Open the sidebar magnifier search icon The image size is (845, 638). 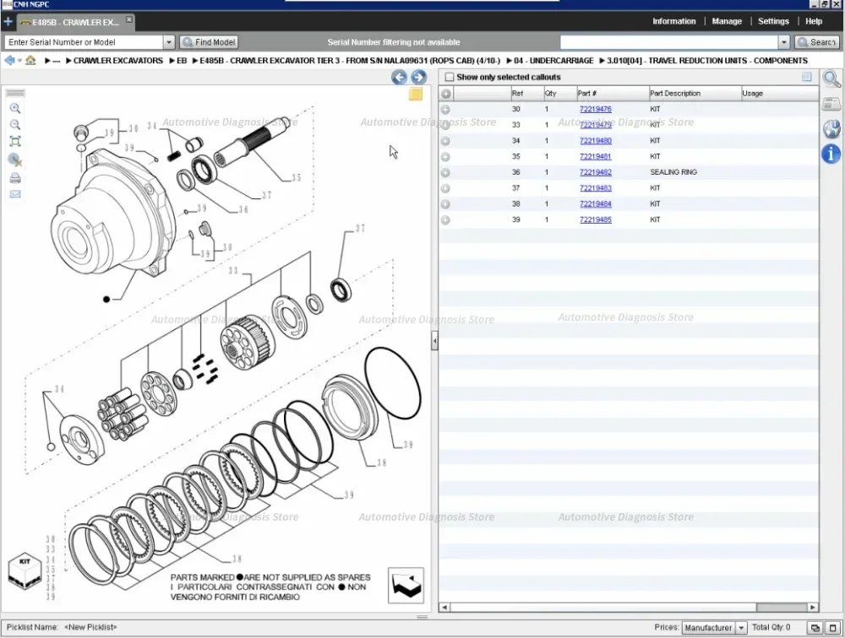click(831, 79)
